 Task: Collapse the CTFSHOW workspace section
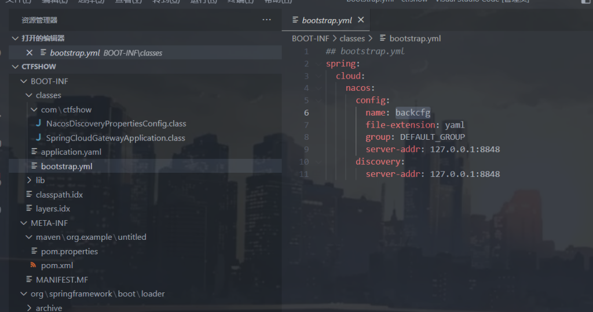tap(15, 67)
